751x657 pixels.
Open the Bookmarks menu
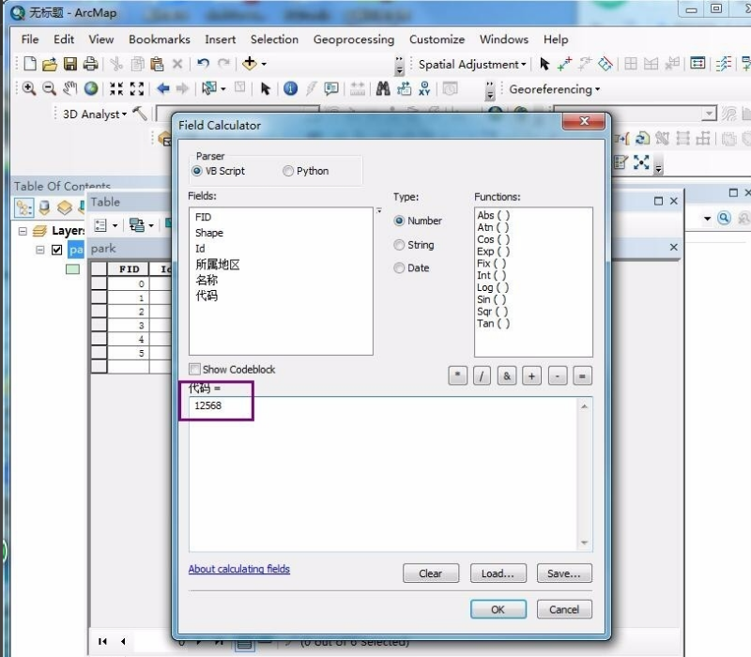click(159, 39)
